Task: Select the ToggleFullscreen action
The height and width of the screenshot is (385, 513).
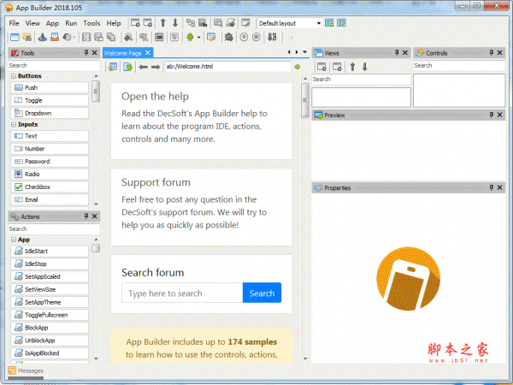Action: [50, 315]
